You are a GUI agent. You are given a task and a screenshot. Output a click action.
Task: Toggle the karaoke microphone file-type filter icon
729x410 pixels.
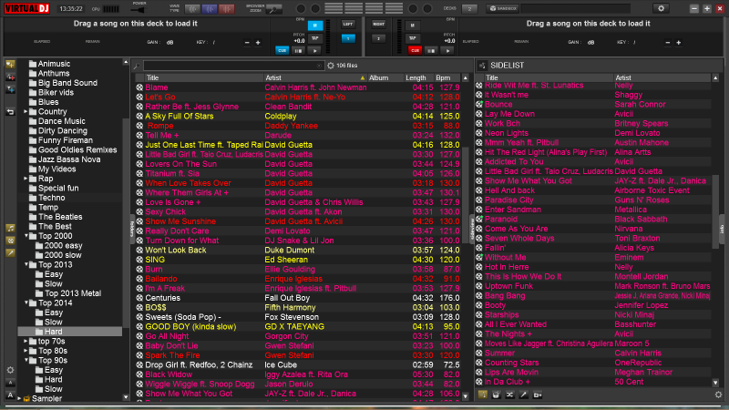(x=10, y=253)
